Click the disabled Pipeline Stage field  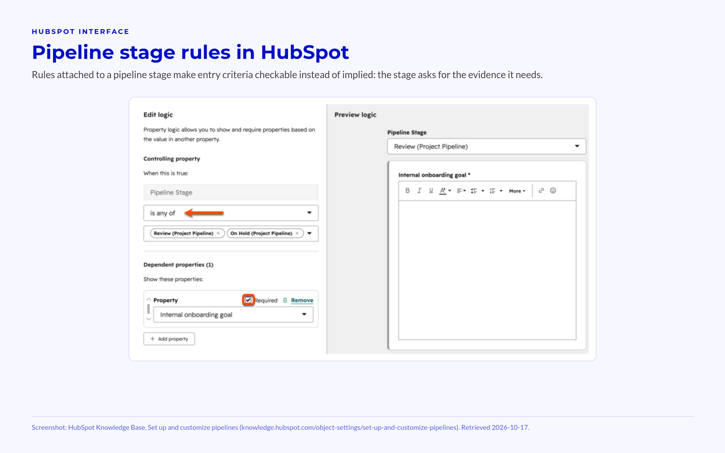231,192
